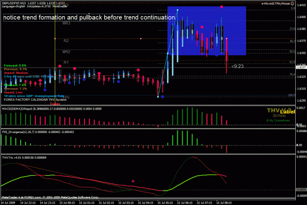Image resolution: width=307 pixels, height=205 pixels.
Task: Click the '15 Jul 05:15' time axis label
Action: pyautogui.click(x=165, y=203)
